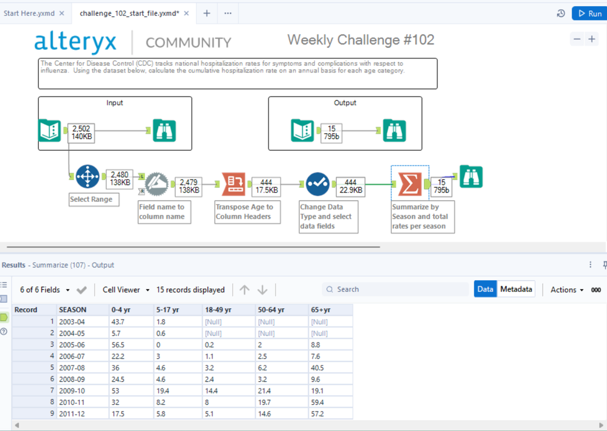Viewport: 607px width, 431px height.
Task: Close the challenge_102_start_file tab
Action: point(186,13)
